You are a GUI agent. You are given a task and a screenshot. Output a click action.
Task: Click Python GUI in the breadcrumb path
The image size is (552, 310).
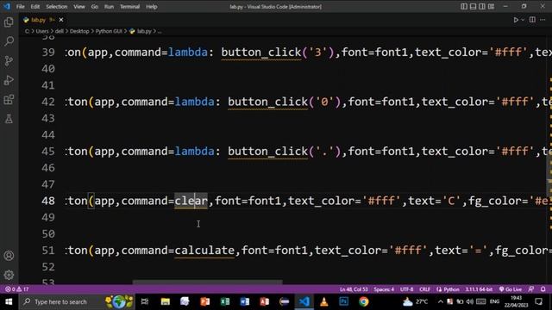click(109, 31)
